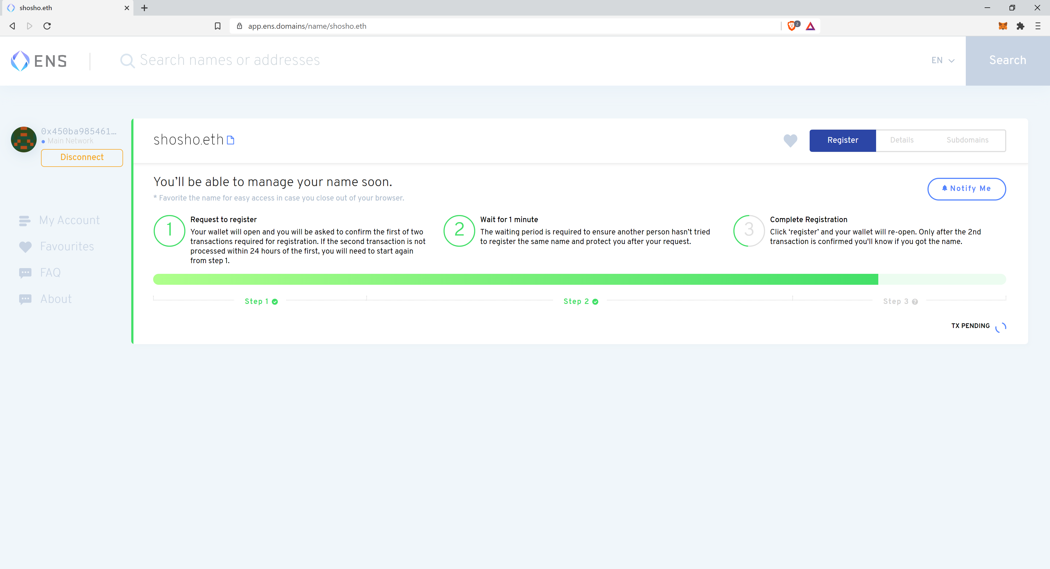Close the shosho.eth tab
The image size is (1050, 569).
127,8
